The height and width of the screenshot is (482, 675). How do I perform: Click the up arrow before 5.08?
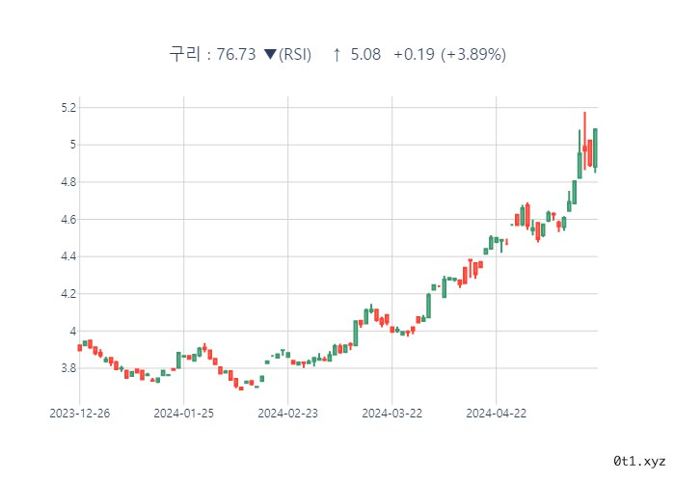click(x=337, y=55)
